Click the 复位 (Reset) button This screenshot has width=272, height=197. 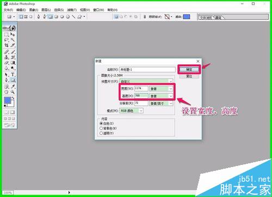(x=189, y=76)
